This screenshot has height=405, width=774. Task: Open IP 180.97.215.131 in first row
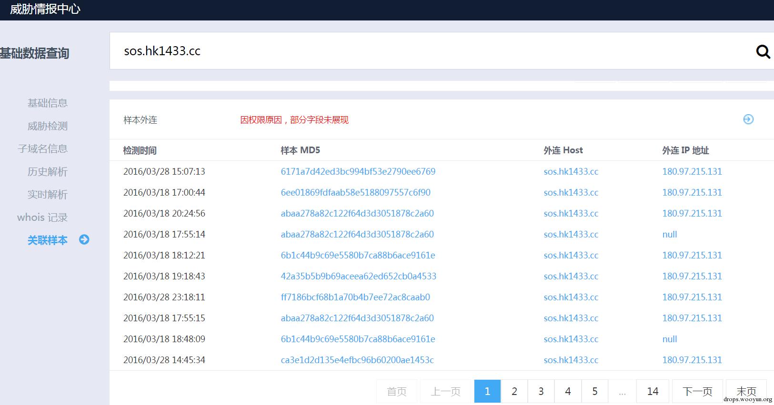[692, 171]
